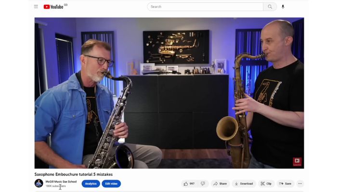The image size is (337, 192).
Task: Start voice search with microphone icon
Action: pos(283,7)
